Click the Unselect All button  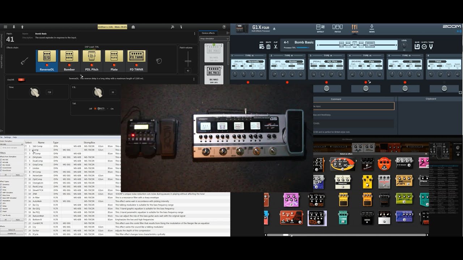(x=12, y=233)
